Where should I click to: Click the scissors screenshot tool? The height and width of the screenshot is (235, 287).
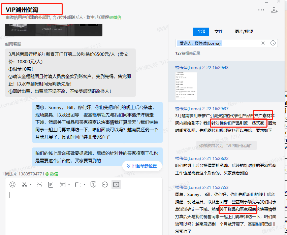[24, 184]
